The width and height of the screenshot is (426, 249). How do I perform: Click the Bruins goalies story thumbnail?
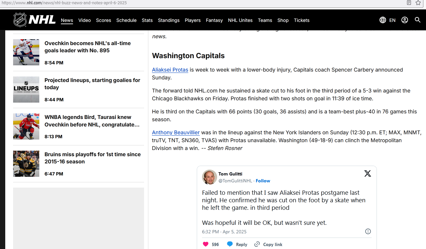(26, 164)
